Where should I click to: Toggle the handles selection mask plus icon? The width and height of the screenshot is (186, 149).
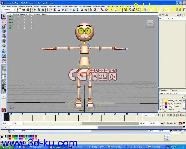click(x=51, y=10)
